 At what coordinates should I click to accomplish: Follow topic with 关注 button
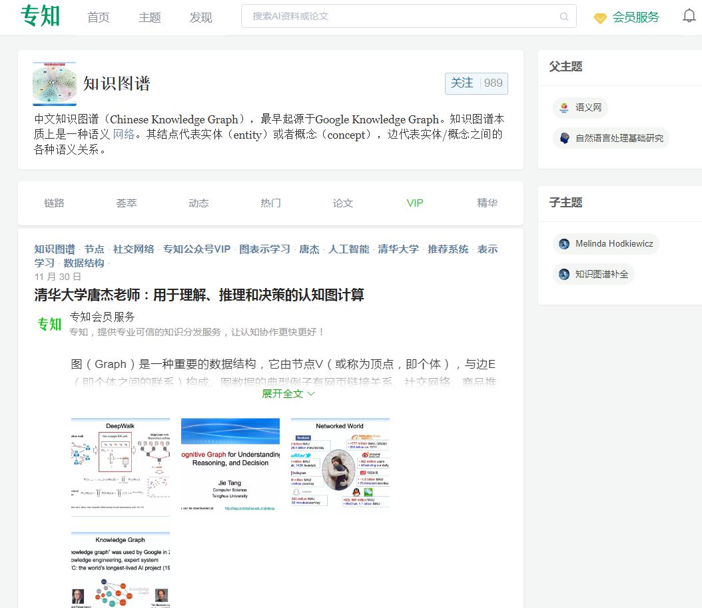(x=476, y=83)
